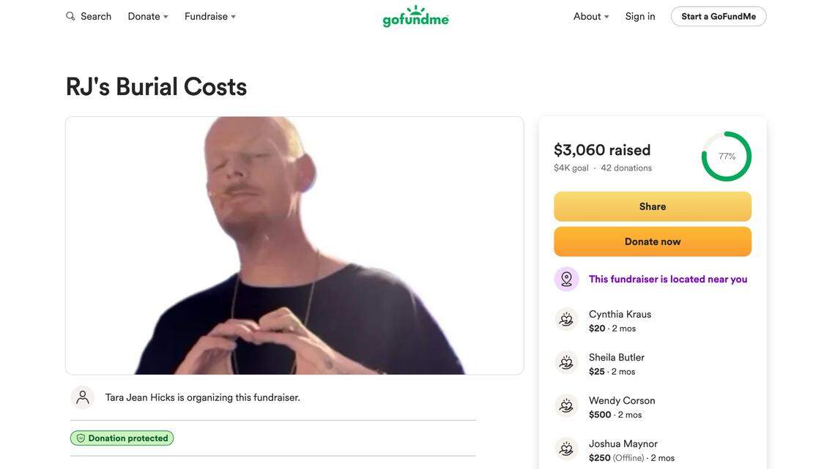Click the GoFundMe logo
835x469 pixels.
(416, 13)
